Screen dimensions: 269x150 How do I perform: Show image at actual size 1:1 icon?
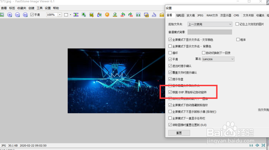(x=25, y=15)
